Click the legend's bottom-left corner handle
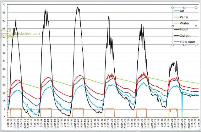The width and height of the screenshot is (201, 132). coord(173,45)
